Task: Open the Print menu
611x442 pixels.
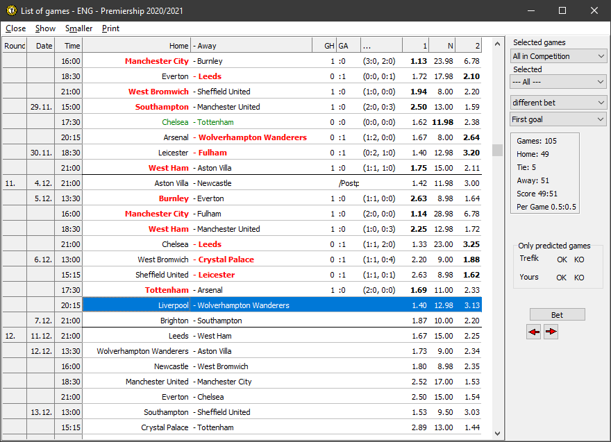Action: 110,28
